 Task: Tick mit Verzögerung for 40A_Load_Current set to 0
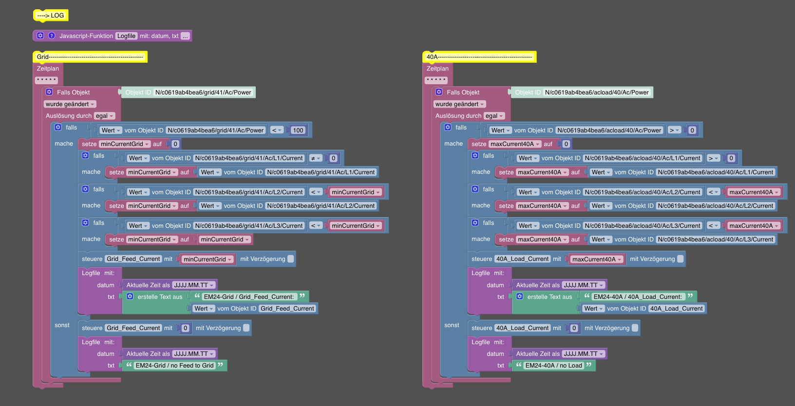(x=635, y=328)
